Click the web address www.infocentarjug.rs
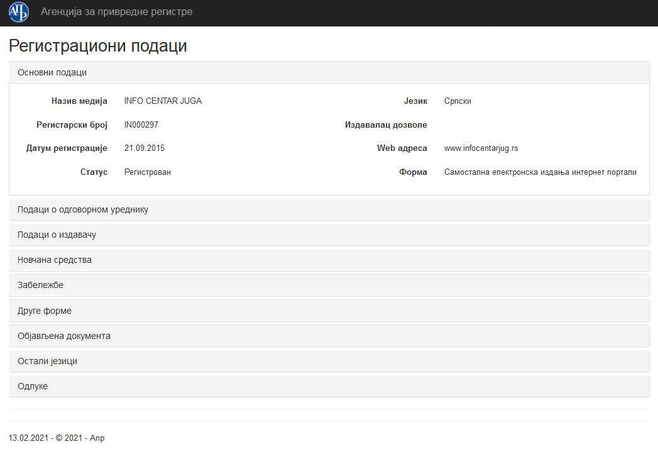658x449 pixels. (481, 148)
